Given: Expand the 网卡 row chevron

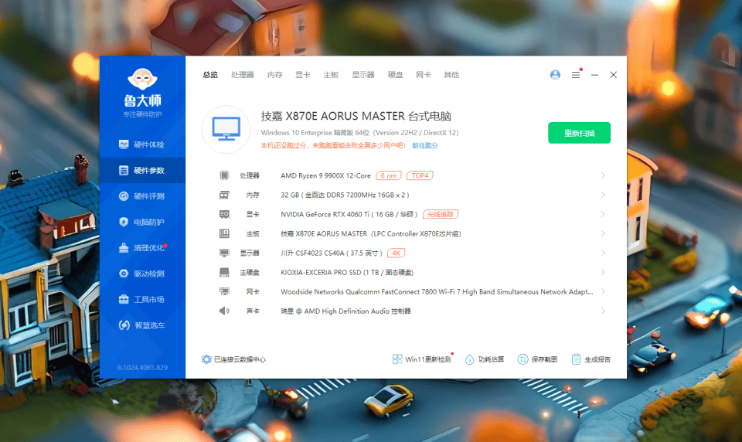Looking at the screenshot, I should tap(603, 291).
